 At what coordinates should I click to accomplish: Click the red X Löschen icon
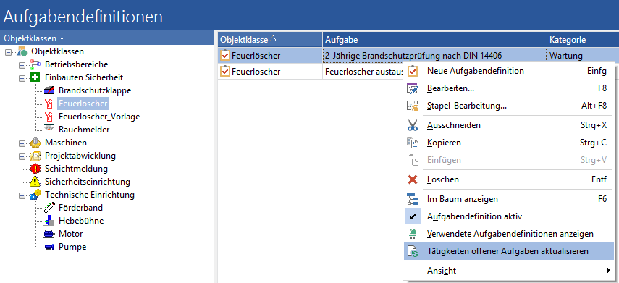[x=413, y=179]
